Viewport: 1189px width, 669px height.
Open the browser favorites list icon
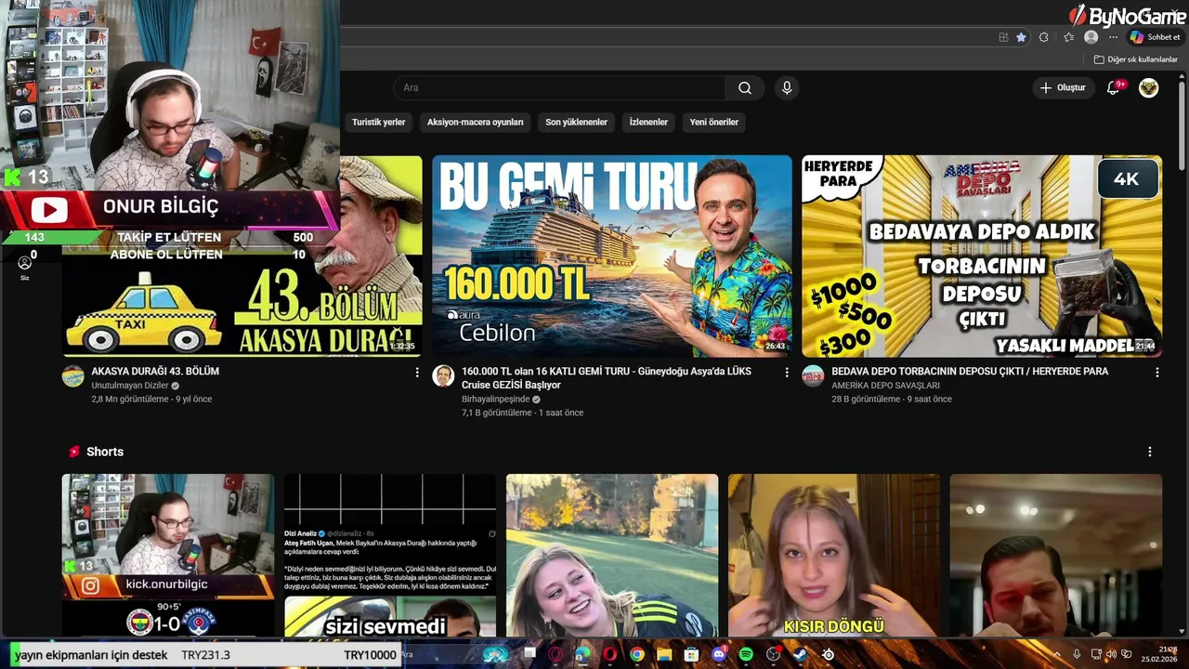[x=1068, y=37]
